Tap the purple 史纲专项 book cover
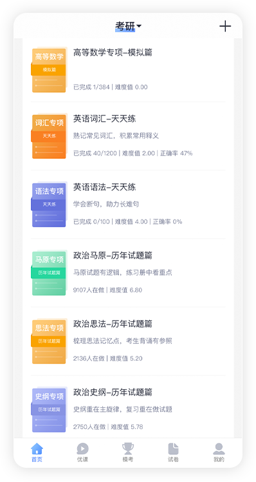 coord(49,410)
